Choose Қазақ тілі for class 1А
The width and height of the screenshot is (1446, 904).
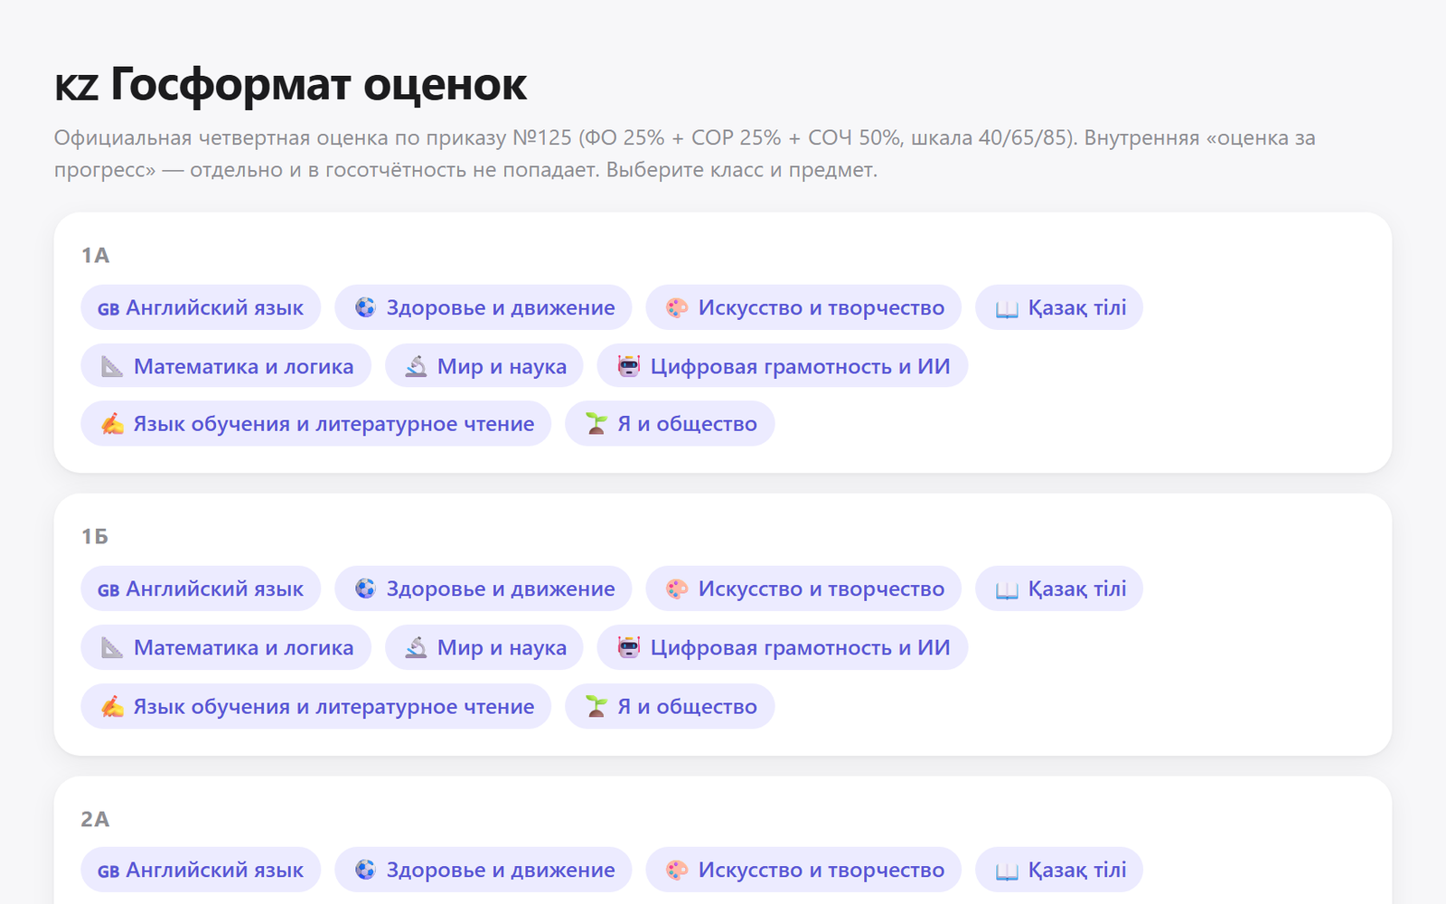1059,307
